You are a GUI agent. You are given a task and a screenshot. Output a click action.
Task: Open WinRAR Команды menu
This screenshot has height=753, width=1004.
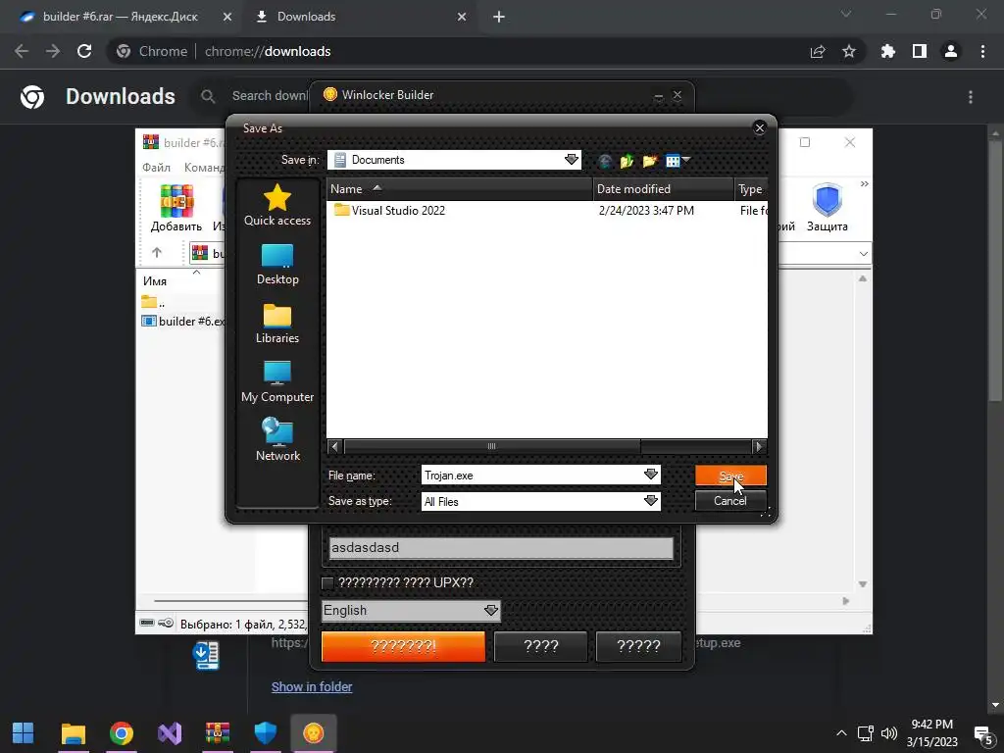(204, 167)
